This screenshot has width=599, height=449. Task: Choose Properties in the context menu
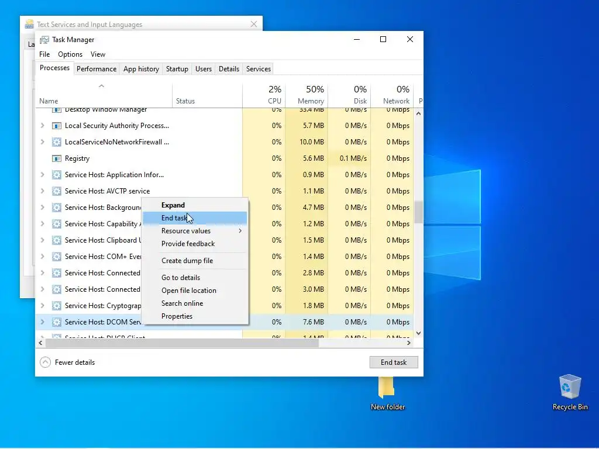coord(195,316)
